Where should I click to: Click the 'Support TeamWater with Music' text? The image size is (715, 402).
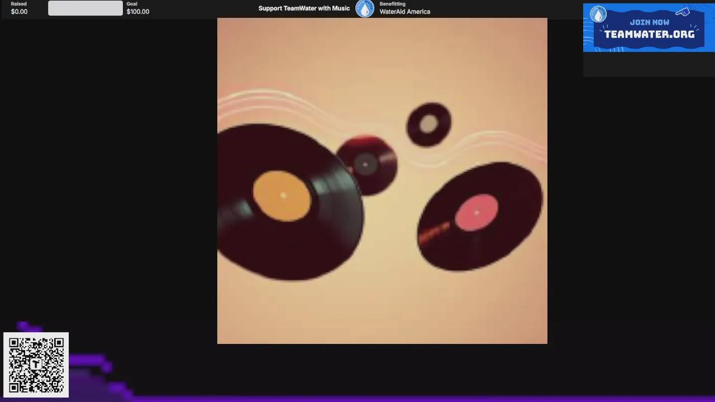coord(304,8)
